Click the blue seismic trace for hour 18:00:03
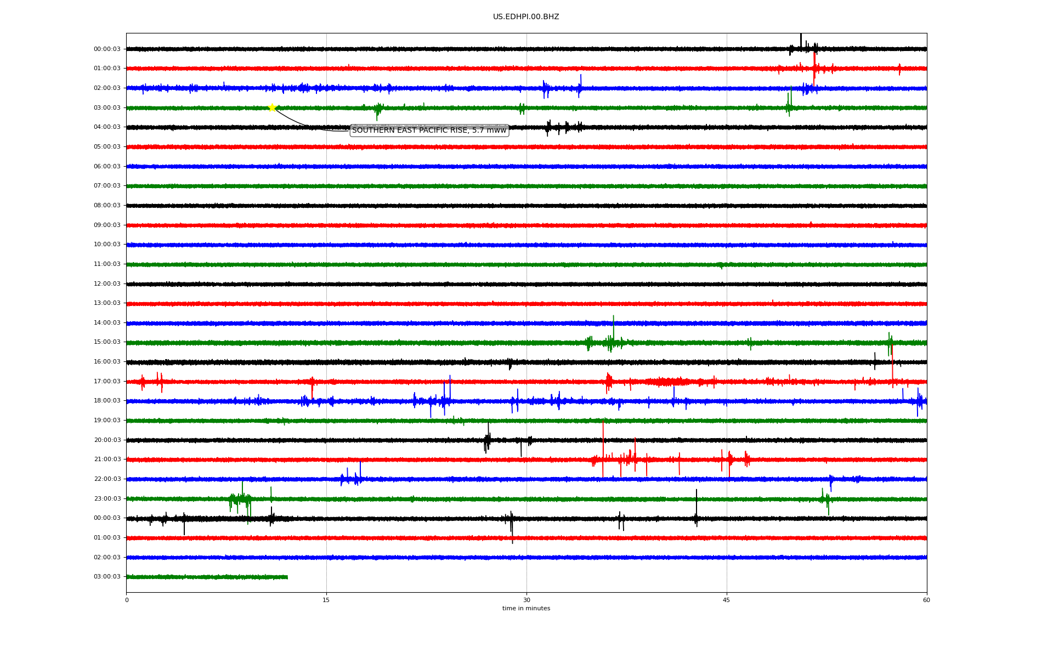The image size is (1053, 658). pos(526,401)
